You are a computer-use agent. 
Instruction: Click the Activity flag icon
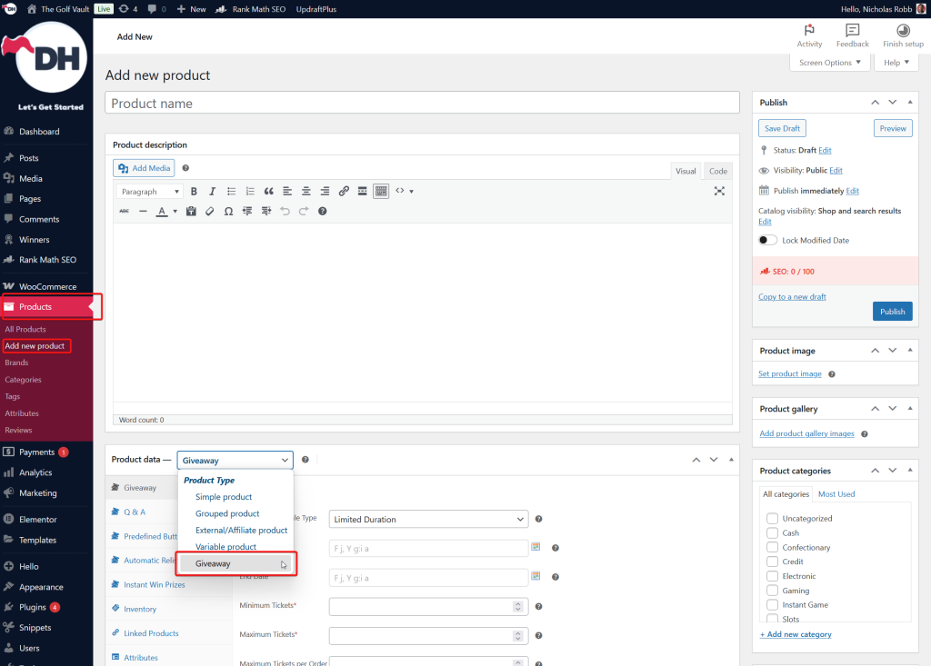[x=809, y=31]
